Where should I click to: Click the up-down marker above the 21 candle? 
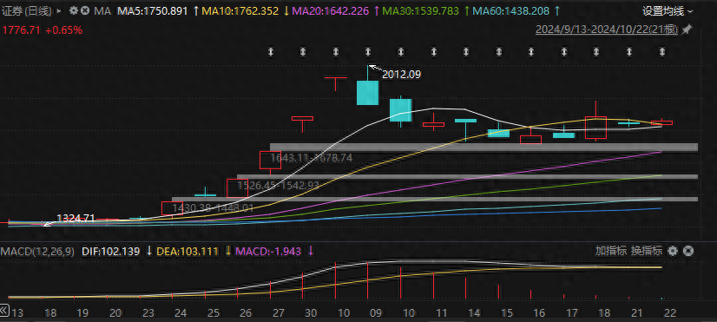click(628, 52)
